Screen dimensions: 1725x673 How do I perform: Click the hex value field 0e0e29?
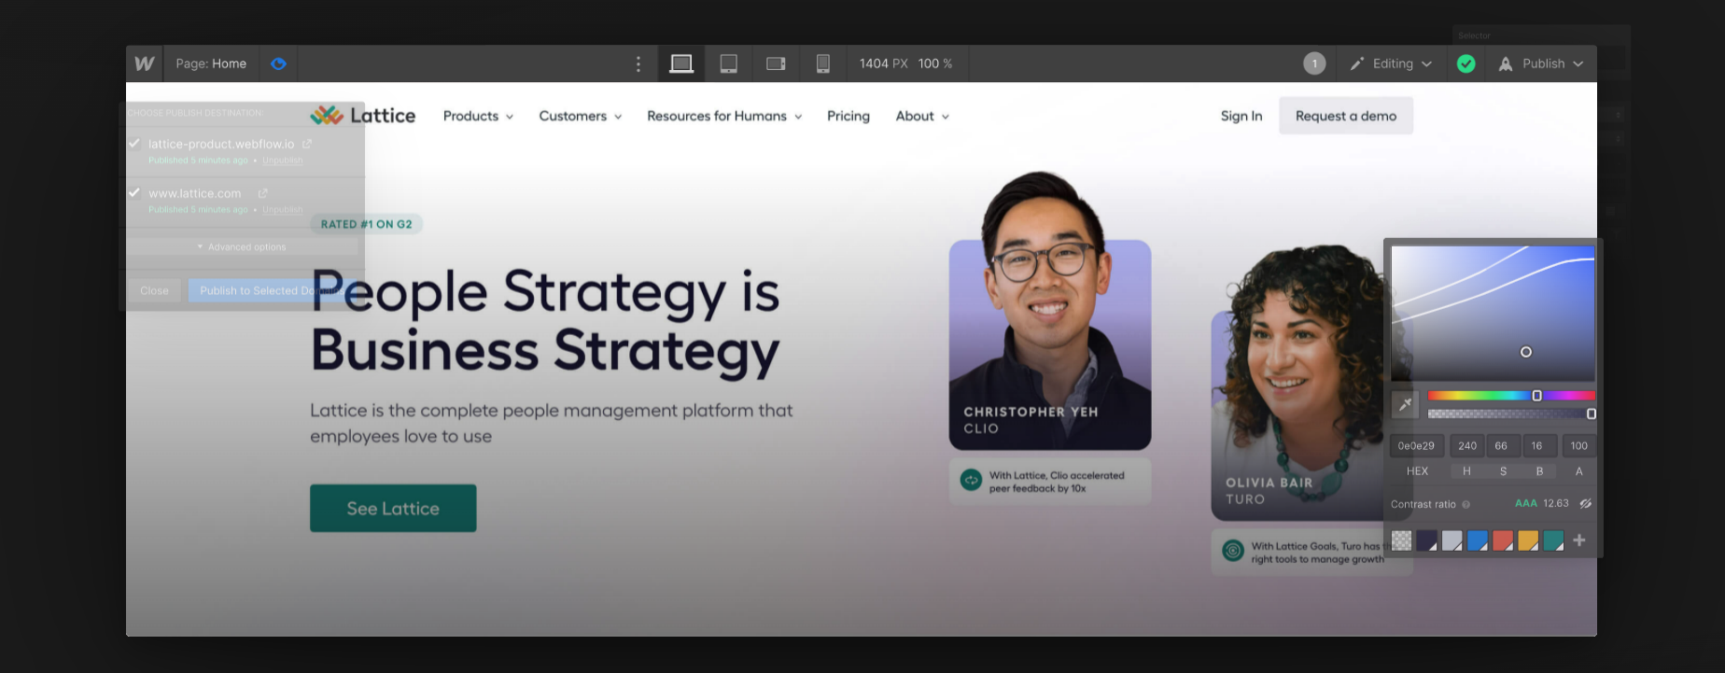(x=1417, y=446)
